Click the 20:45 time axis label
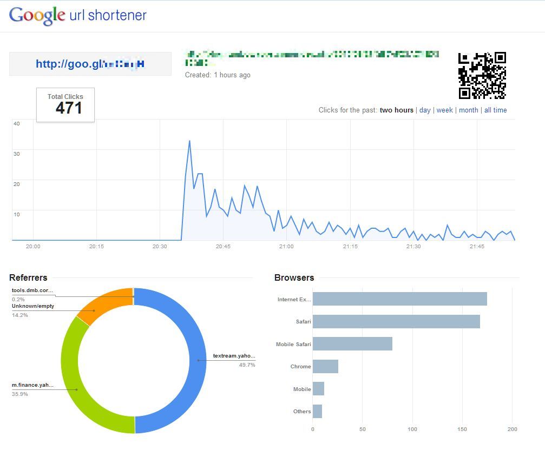 223,246
